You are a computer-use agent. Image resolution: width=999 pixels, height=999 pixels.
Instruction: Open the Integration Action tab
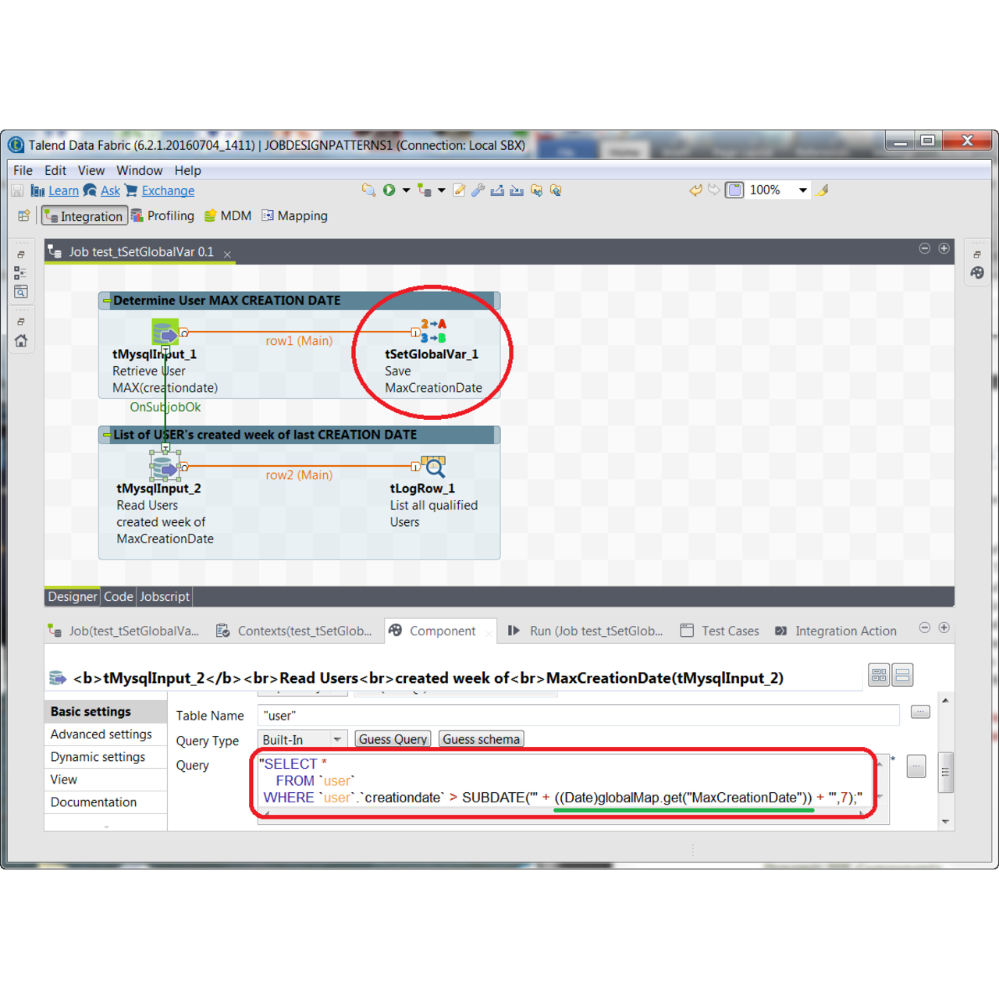pos(836,631)
